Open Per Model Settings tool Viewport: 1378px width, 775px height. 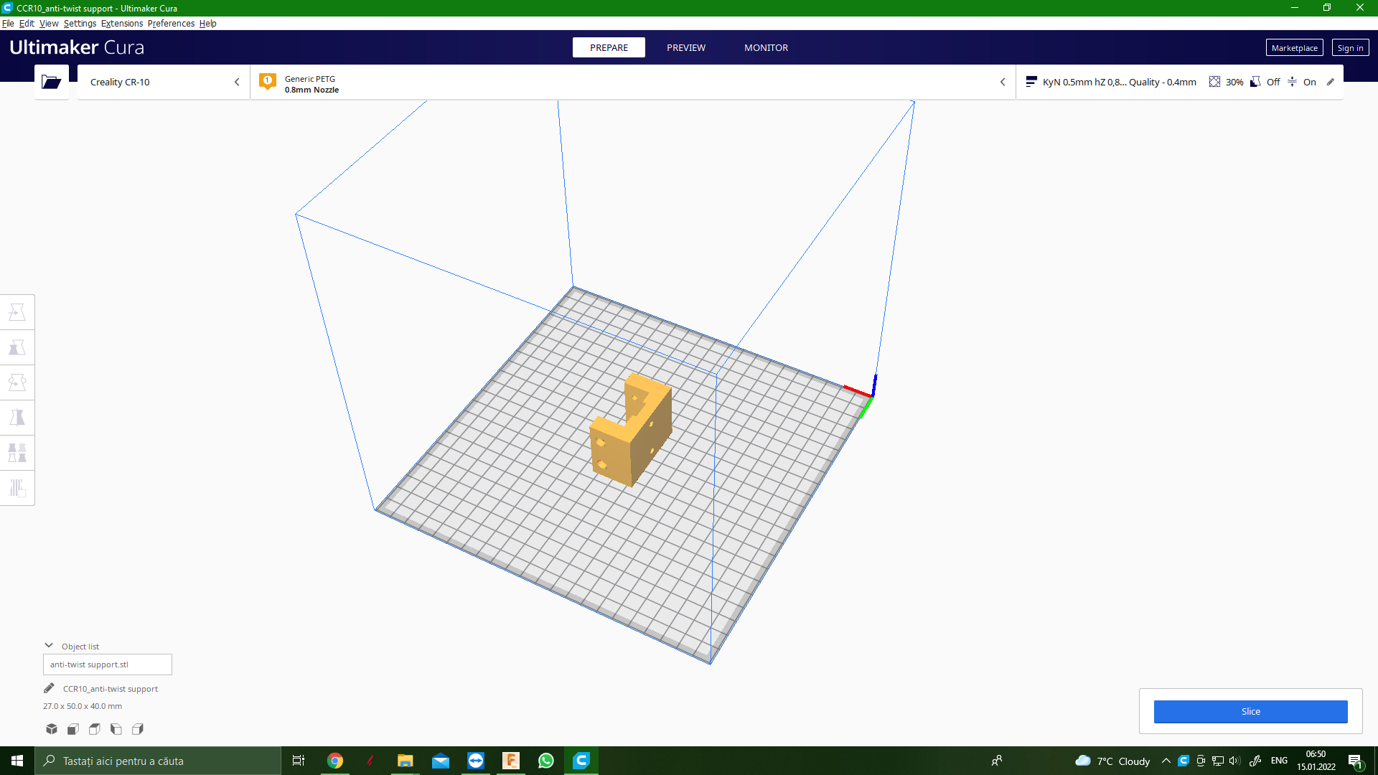click(17, 453)
